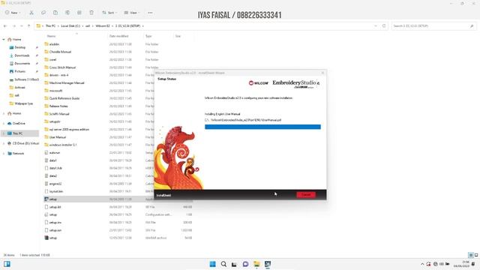
Task: Select the 'Schiffli Manual' folder
Action: coord(59,114)
